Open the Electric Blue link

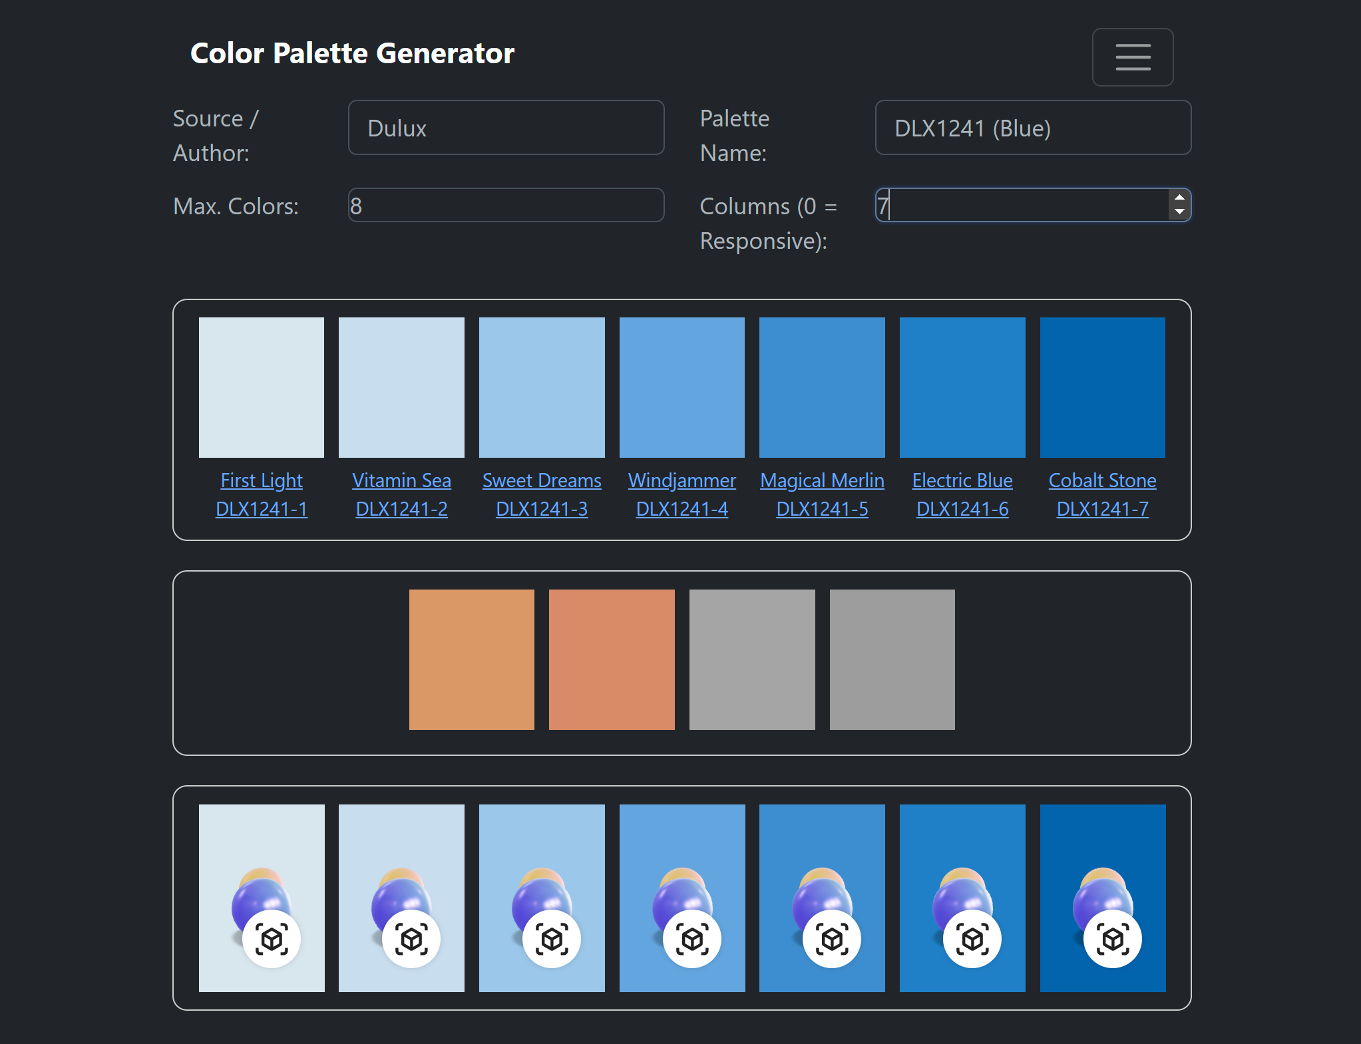(x=962, y=480)
